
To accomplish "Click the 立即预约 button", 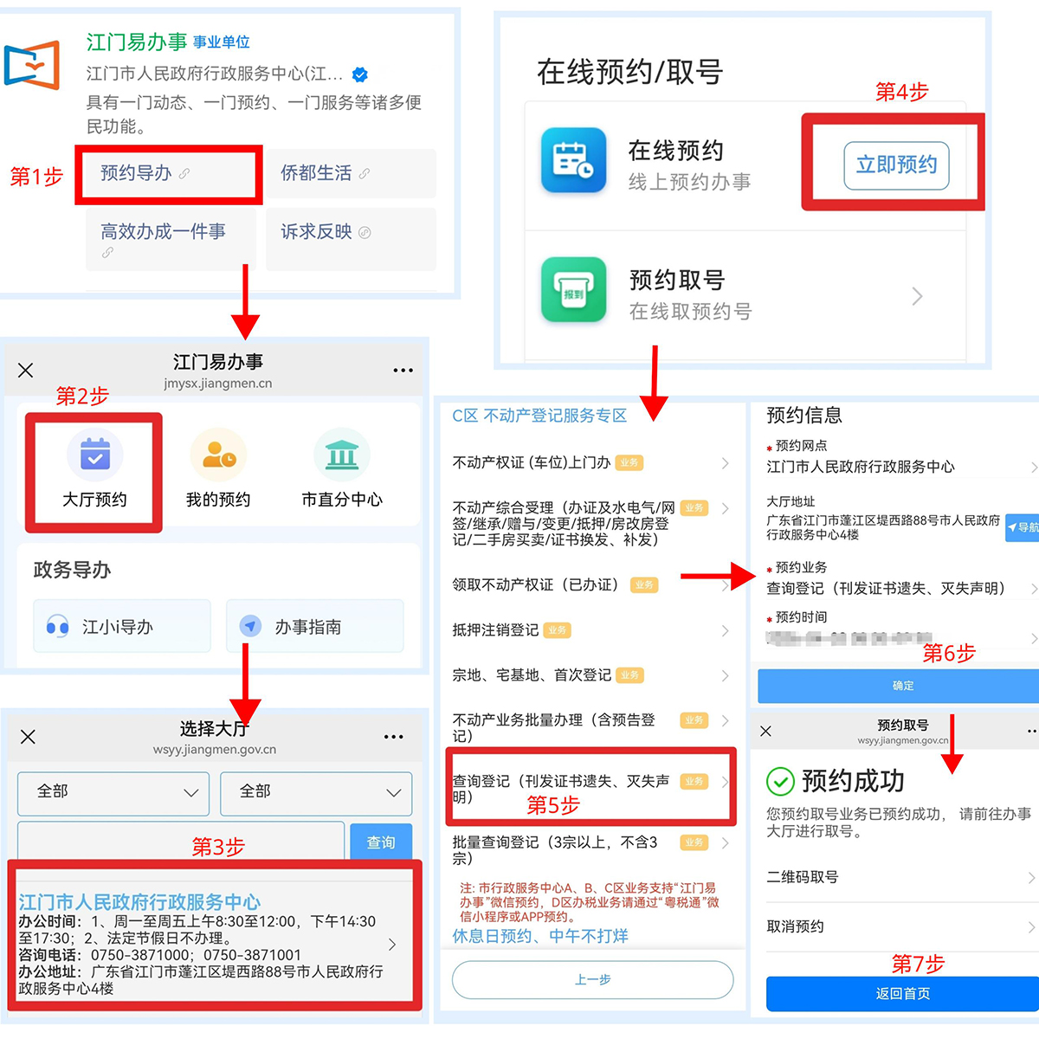I will pyautogui.click(x=895, y=165).
